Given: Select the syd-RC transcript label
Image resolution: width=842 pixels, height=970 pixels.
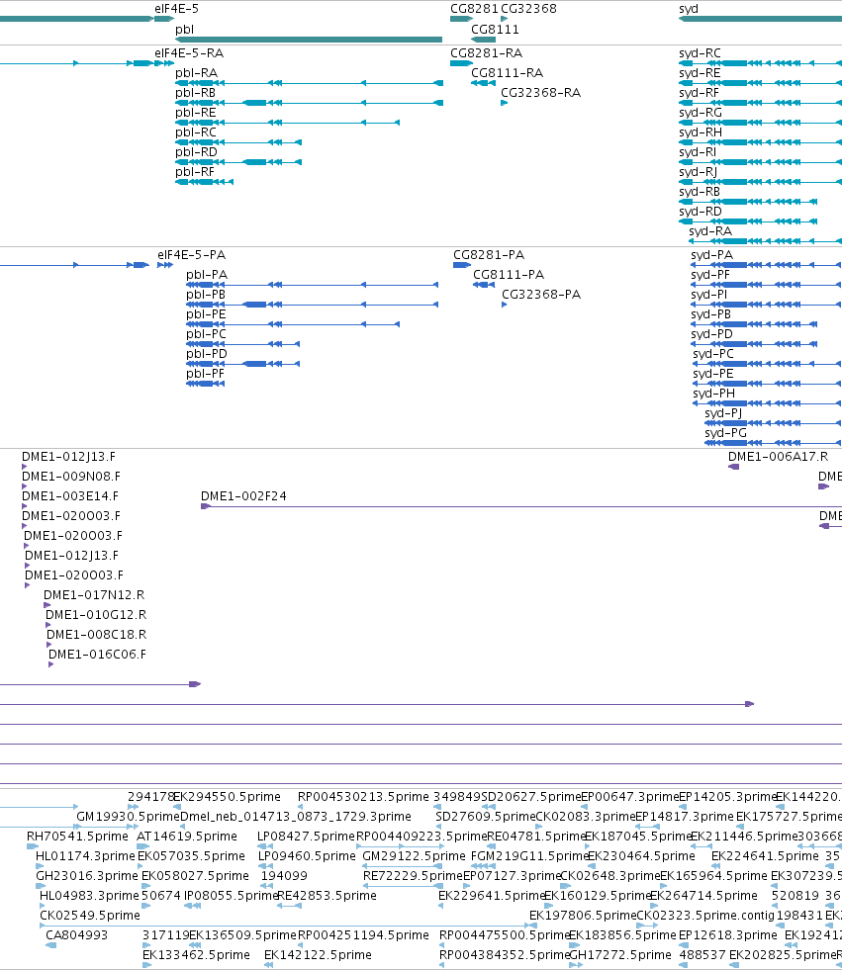Looking at the screenshot, I should 700,53.
